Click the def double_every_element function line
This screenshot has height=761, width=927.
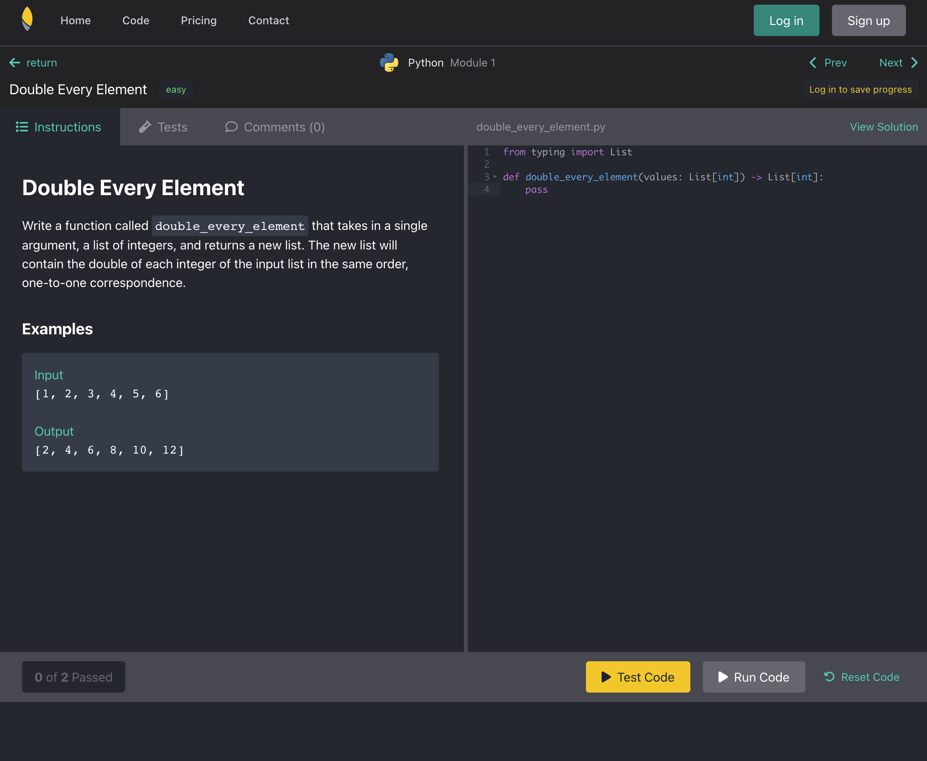pos(663,177)
